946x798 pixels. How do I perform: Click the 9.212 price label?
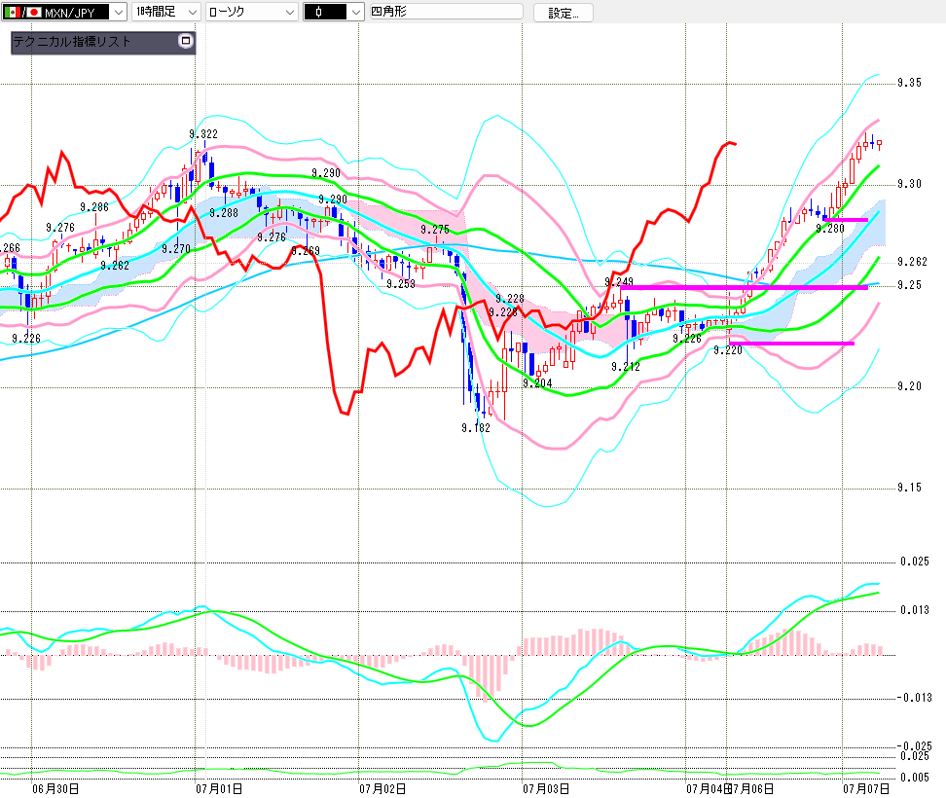626,367
